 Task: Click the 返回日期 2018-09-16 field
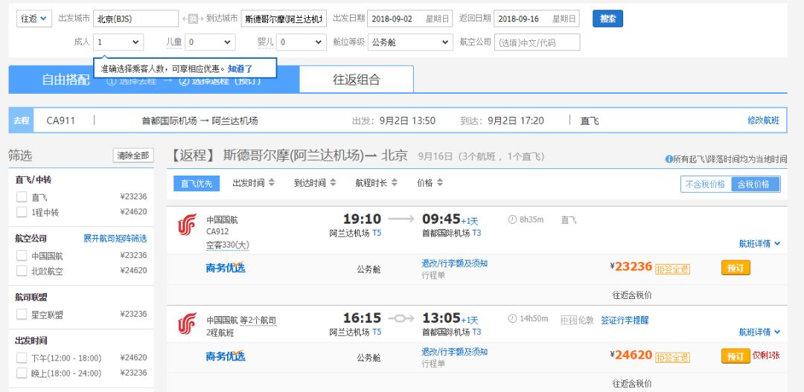pyautogui.click(x=536, y=19)
